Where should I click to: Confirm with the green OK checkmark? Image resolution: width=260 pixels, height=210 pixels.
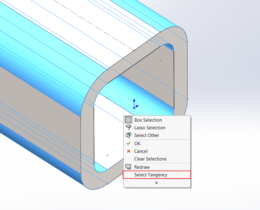pyautogui.click(x=128, y=144)
